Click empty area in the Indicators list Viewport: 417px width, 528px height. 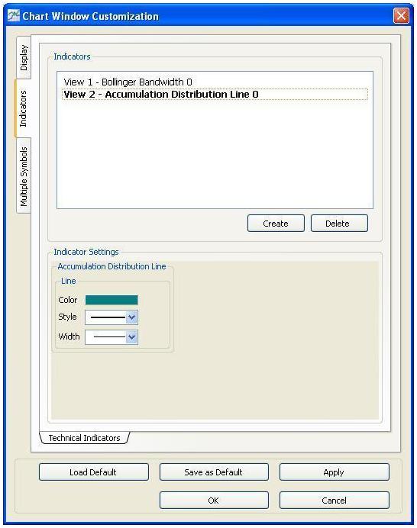tap(215, 155)
